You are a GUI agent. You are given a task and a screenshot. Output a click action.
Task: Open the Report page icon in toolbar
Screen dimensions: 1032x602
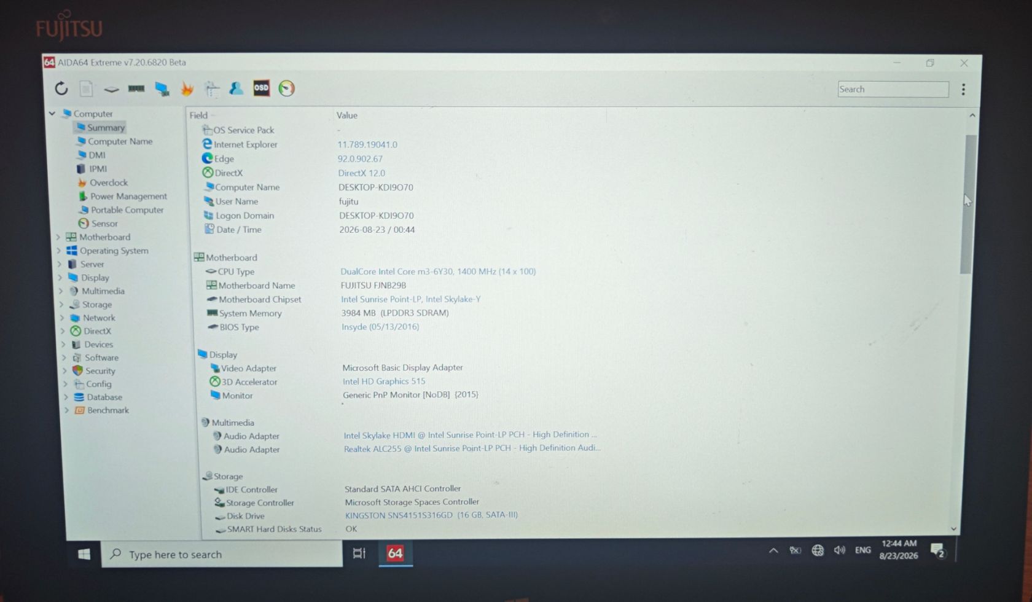86,89
